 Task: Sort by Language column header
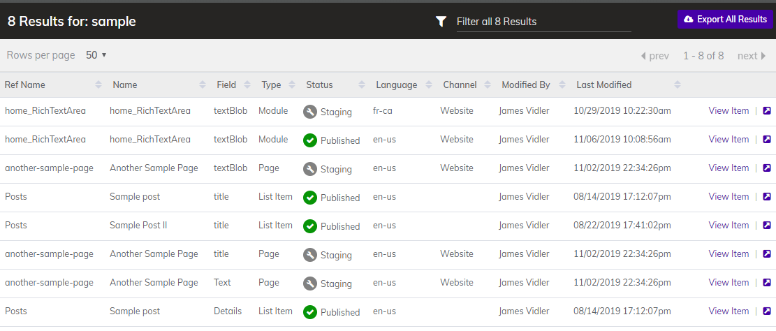[397, 84]
